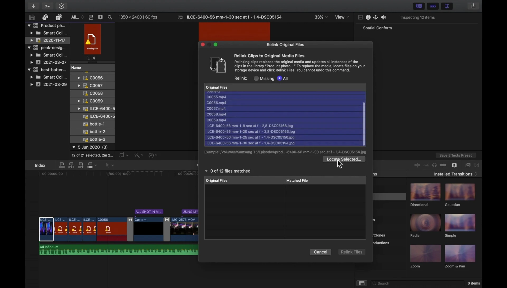Click the transitions Search field
Screen dimensions: 507x288
[417, 284]
